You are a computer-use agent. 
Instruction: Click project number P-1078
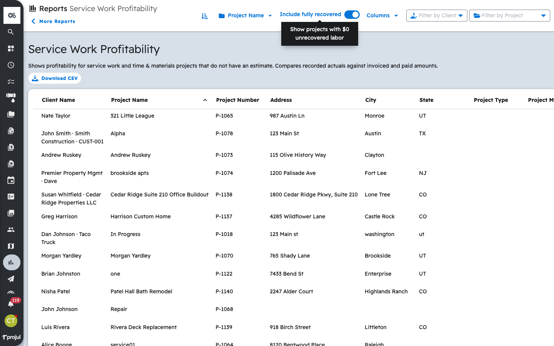coord(224,133)
